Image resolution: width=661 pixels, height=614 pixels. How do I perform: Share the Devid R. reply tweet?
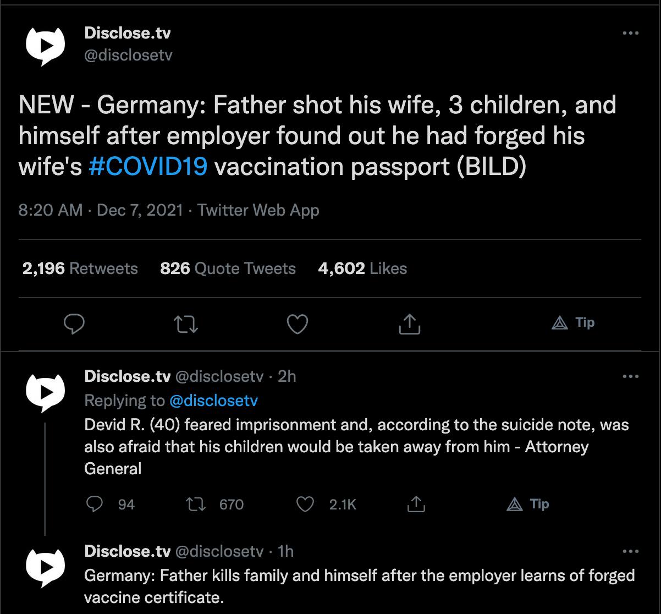[416, 504]
